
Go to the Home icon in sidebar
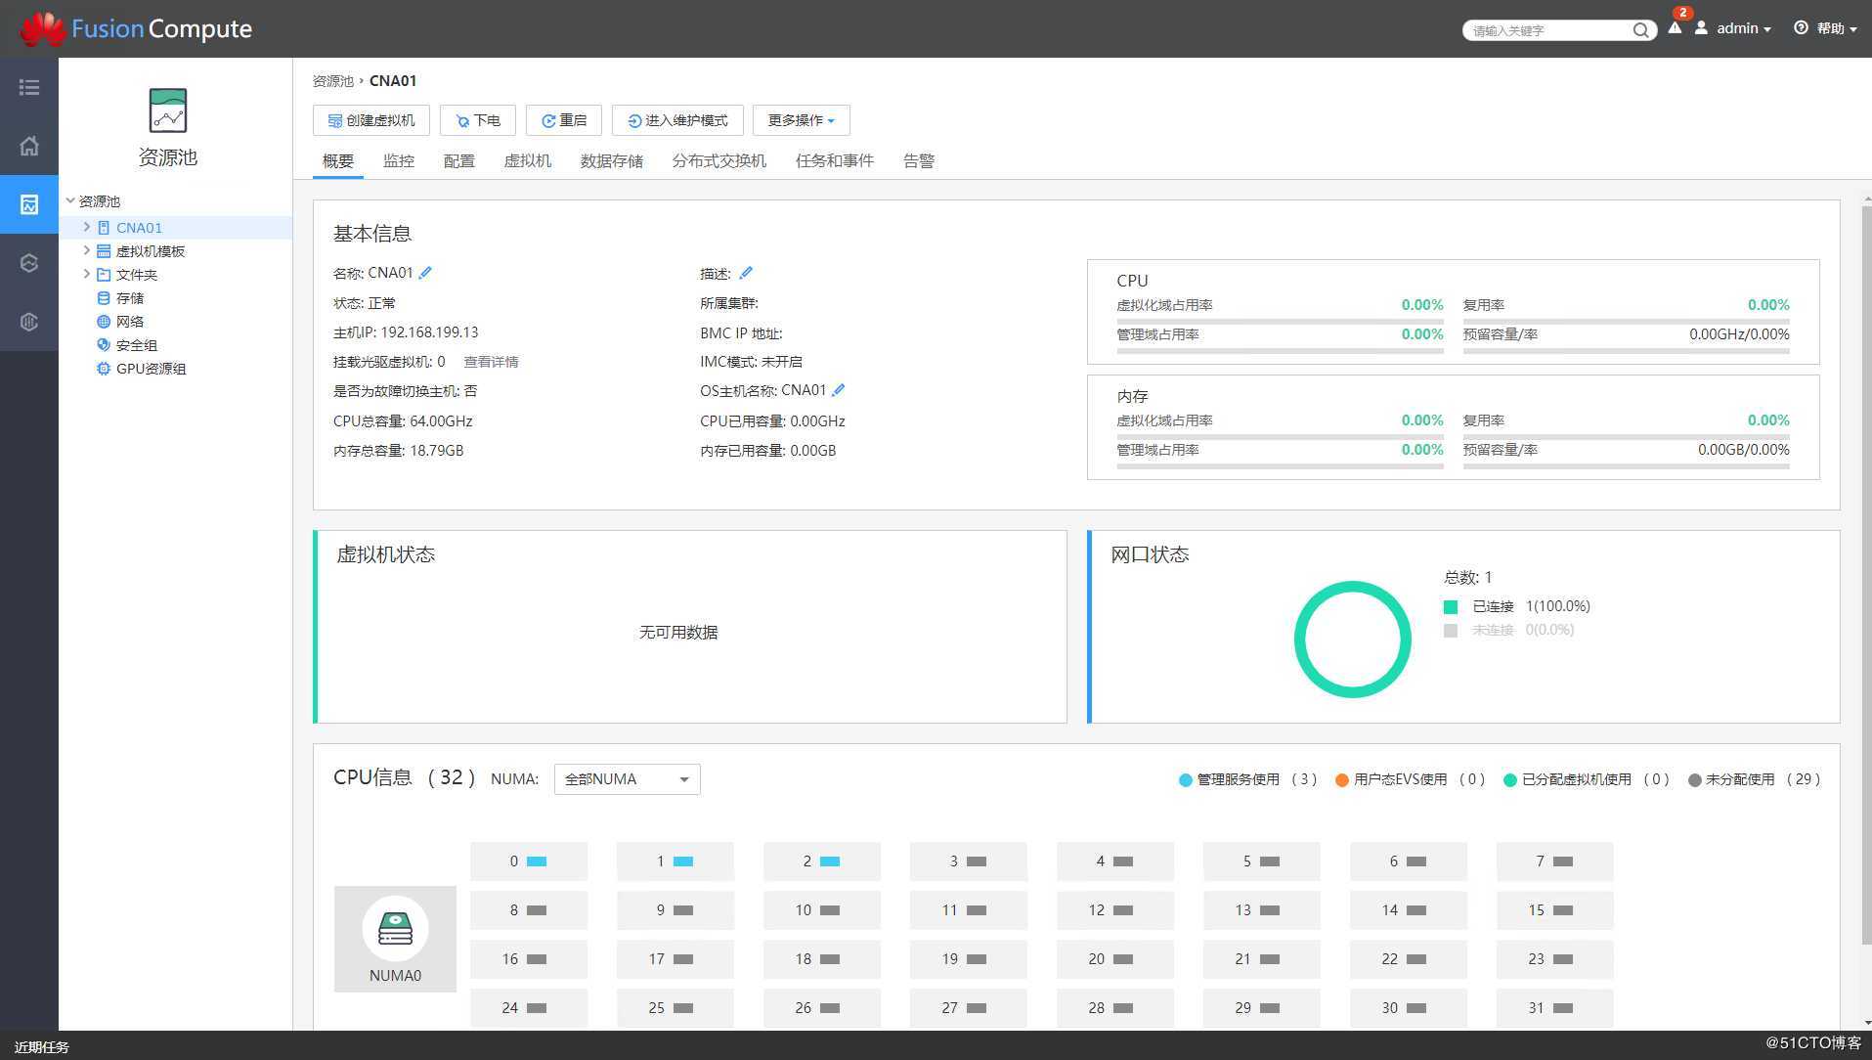[29, 146]
